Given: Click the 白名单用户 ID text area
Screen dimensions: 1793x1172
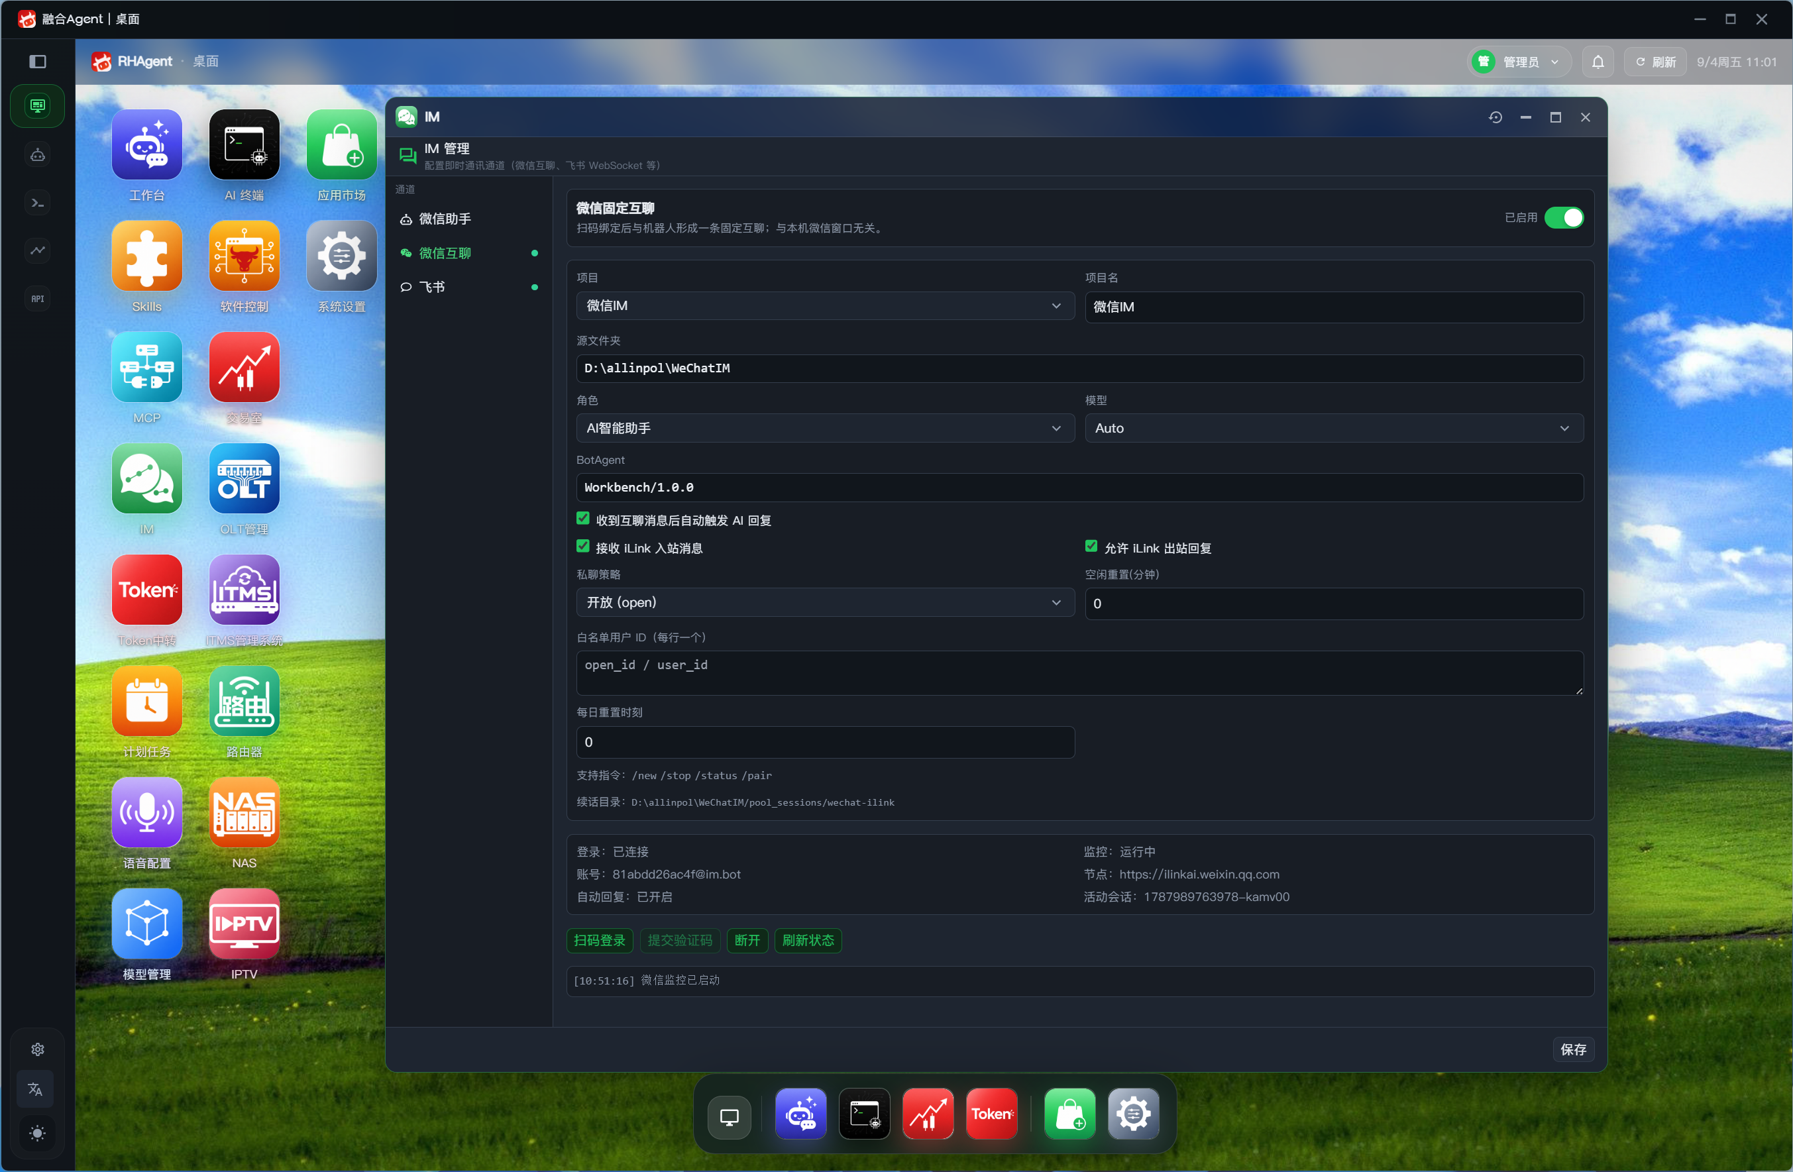Looking at the screenshot, I should click(x=1079, y=673).
